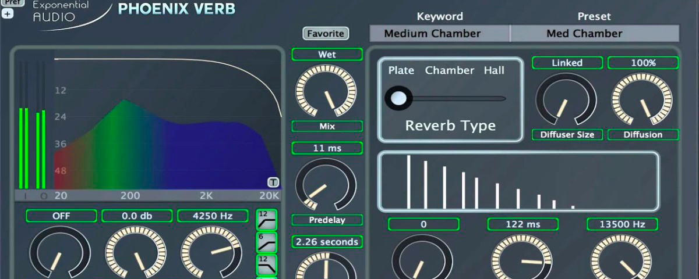Open the Keyword dropdown showing Medium Chamber
The width and height of the screenshot is (699, 279).
point(440,33)
